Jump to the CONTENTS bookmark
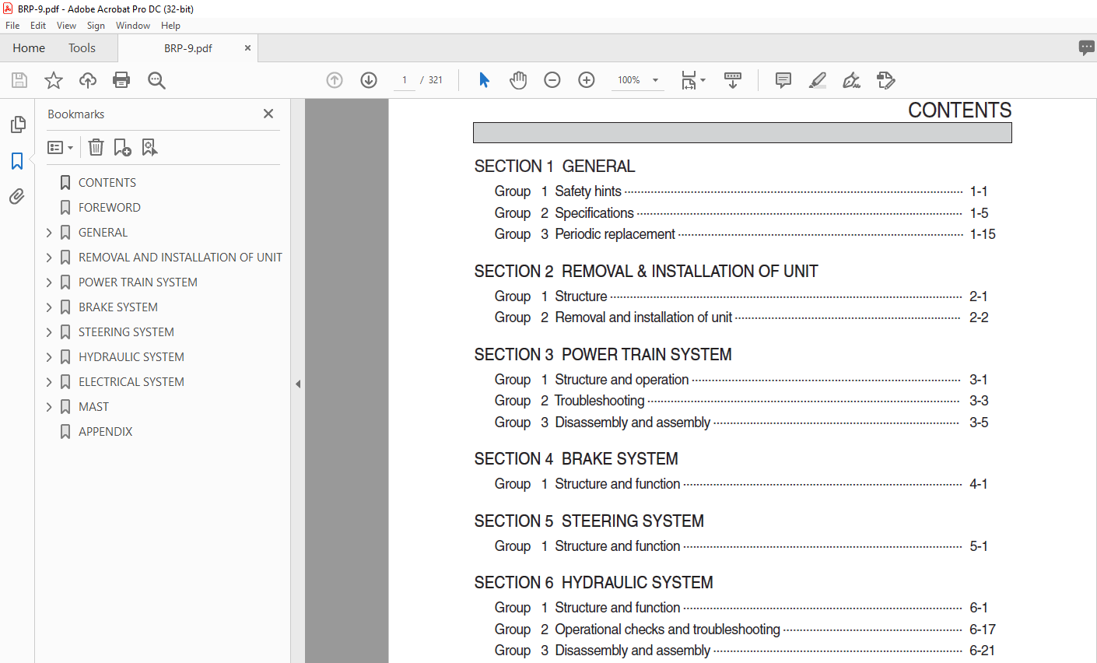Viewport: 1097px width, 663px height. point(107,183)
